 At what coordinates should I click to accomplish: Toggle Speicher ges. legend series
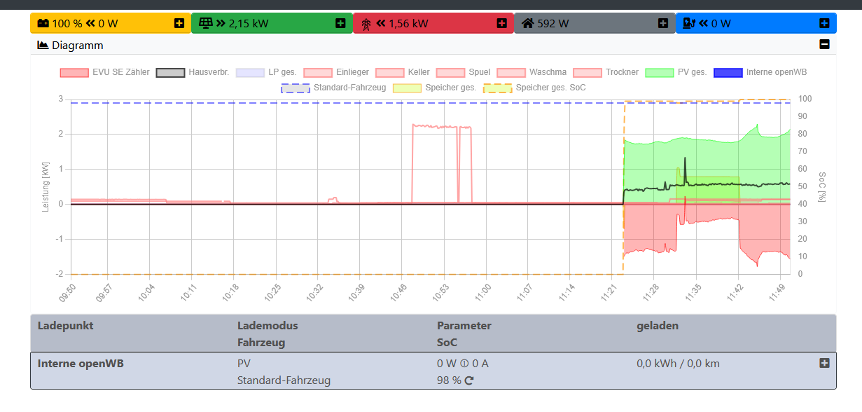(435, 88)
